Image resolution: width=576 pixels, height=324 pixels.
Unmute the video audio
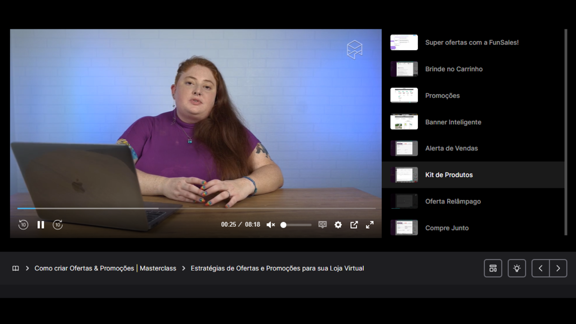(271, 225)
